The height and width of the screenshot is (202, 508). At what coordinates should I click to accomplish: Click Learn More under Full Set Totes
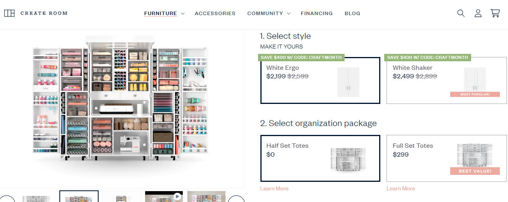pos(401,188)
